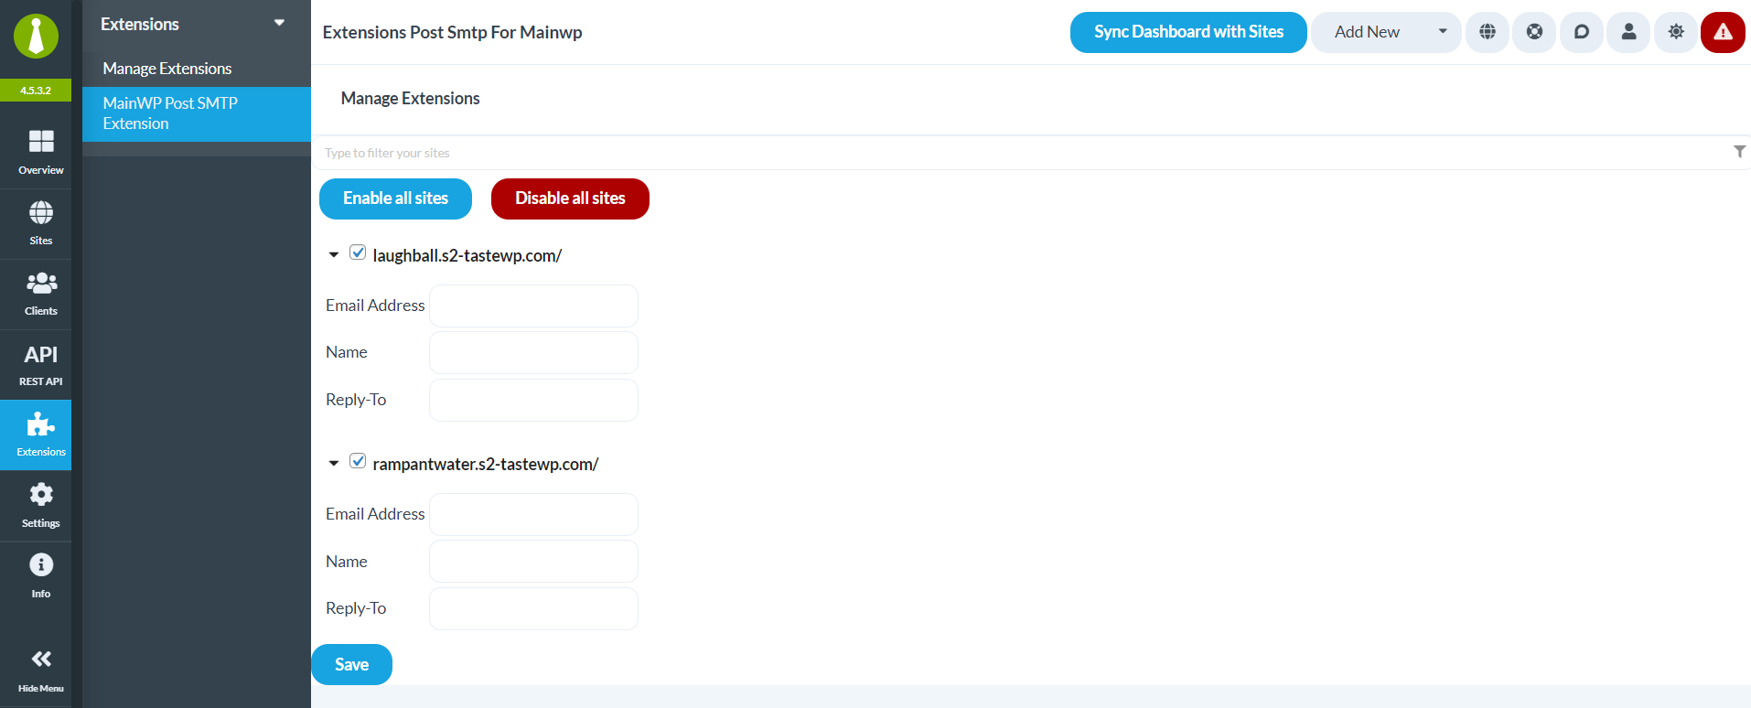This screenshot has width=1751, height=708.
Task: Click Sync Dashboard with Sites button
Action: point(1188,32)
